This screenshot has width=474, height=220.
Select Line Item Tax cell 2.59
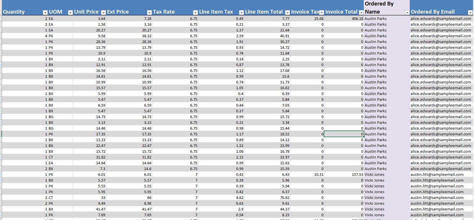221,36
